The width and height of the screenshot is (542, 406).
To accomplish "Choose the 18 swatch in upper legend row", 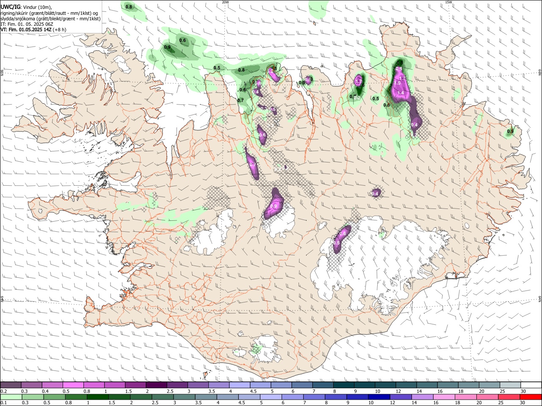I will pyautogui.click(x=469, y=385).
